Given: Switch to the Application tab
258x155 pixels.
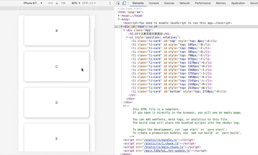Looking at the screenshot, I should [x=238, y=3].
